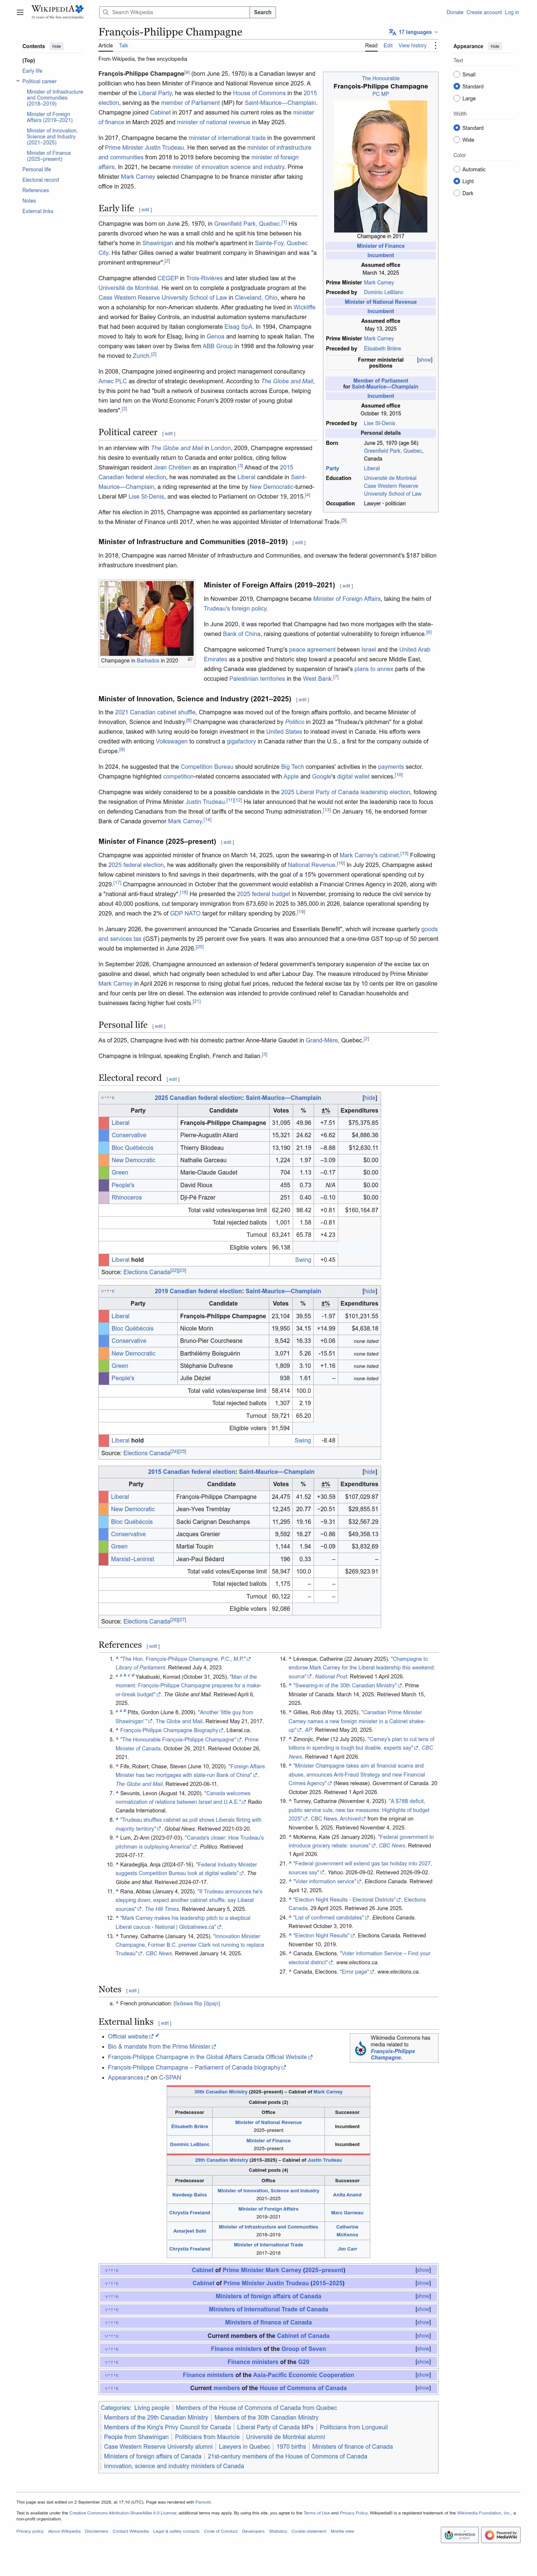Open the infobox portrait of Champagne

[x=380, y=166]
